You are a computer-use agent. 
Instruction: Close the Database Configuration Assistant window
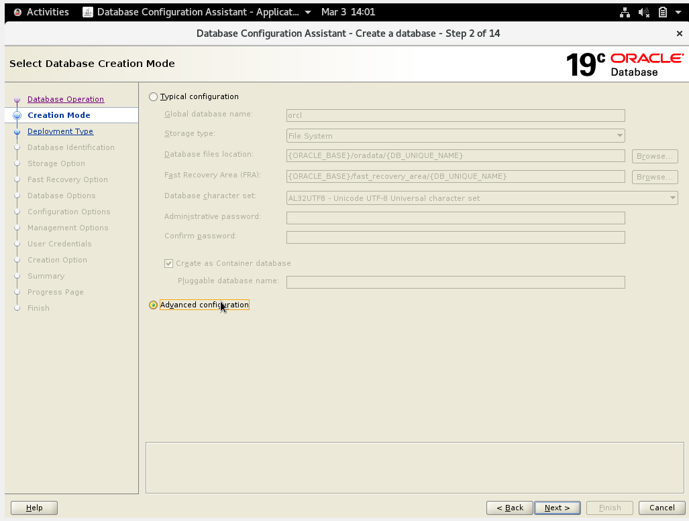(680, 33)
